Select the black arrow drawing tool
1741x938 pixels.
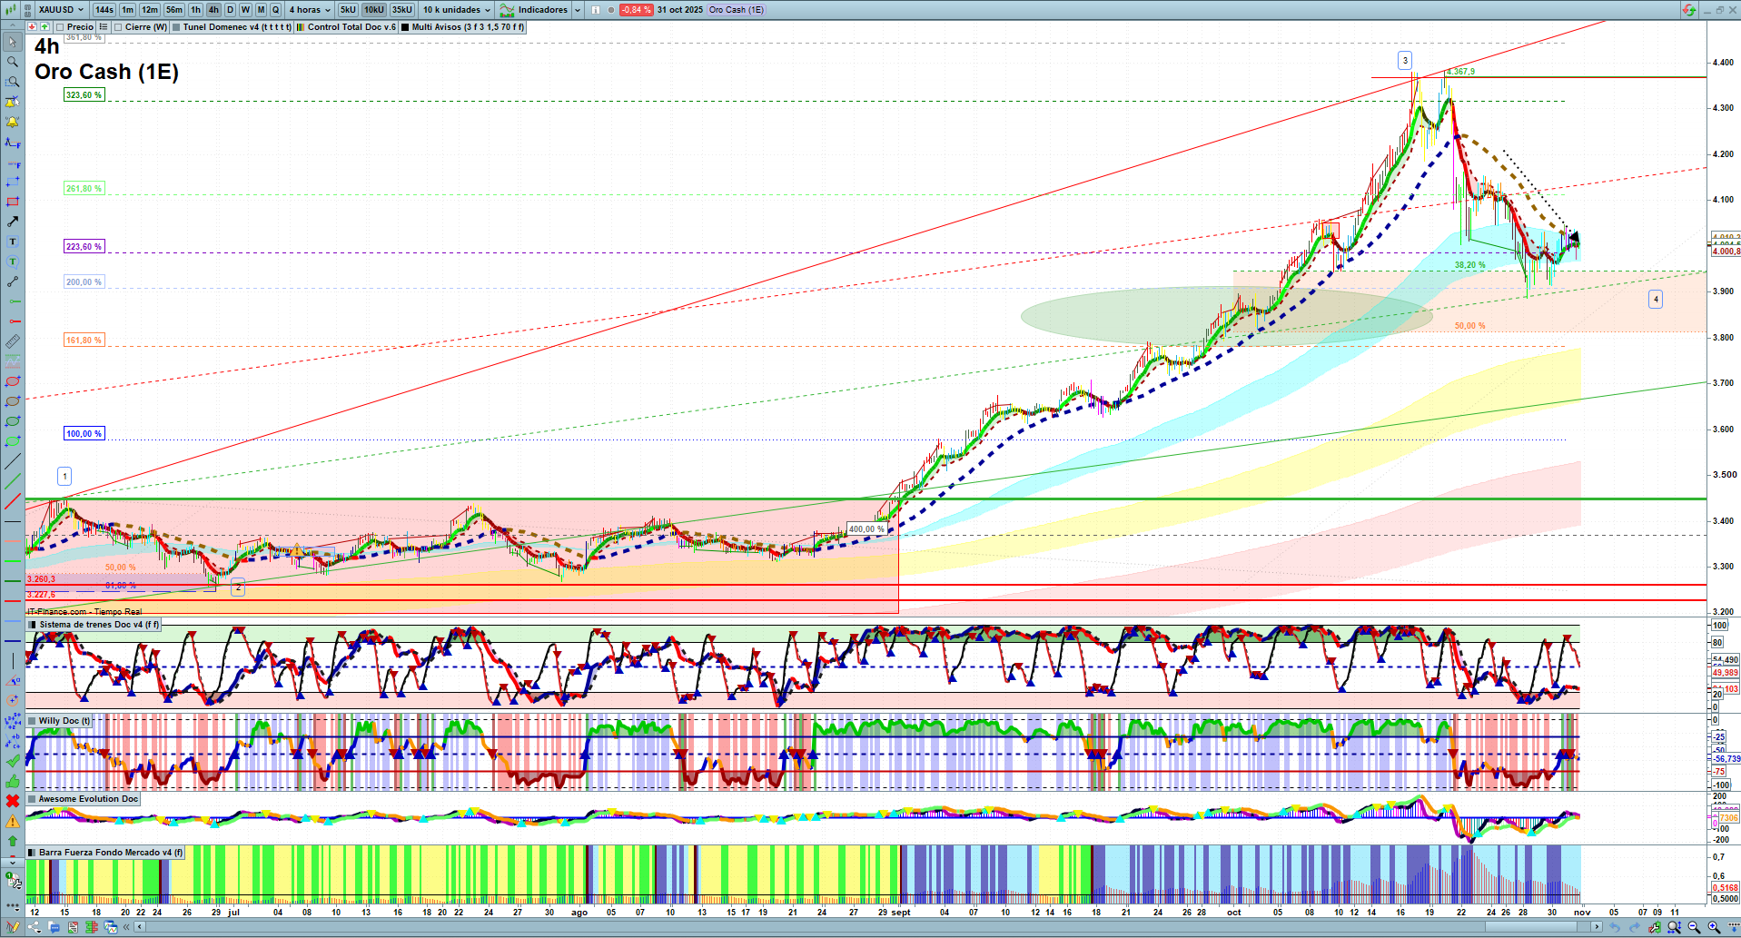click(x=13, y=222)
